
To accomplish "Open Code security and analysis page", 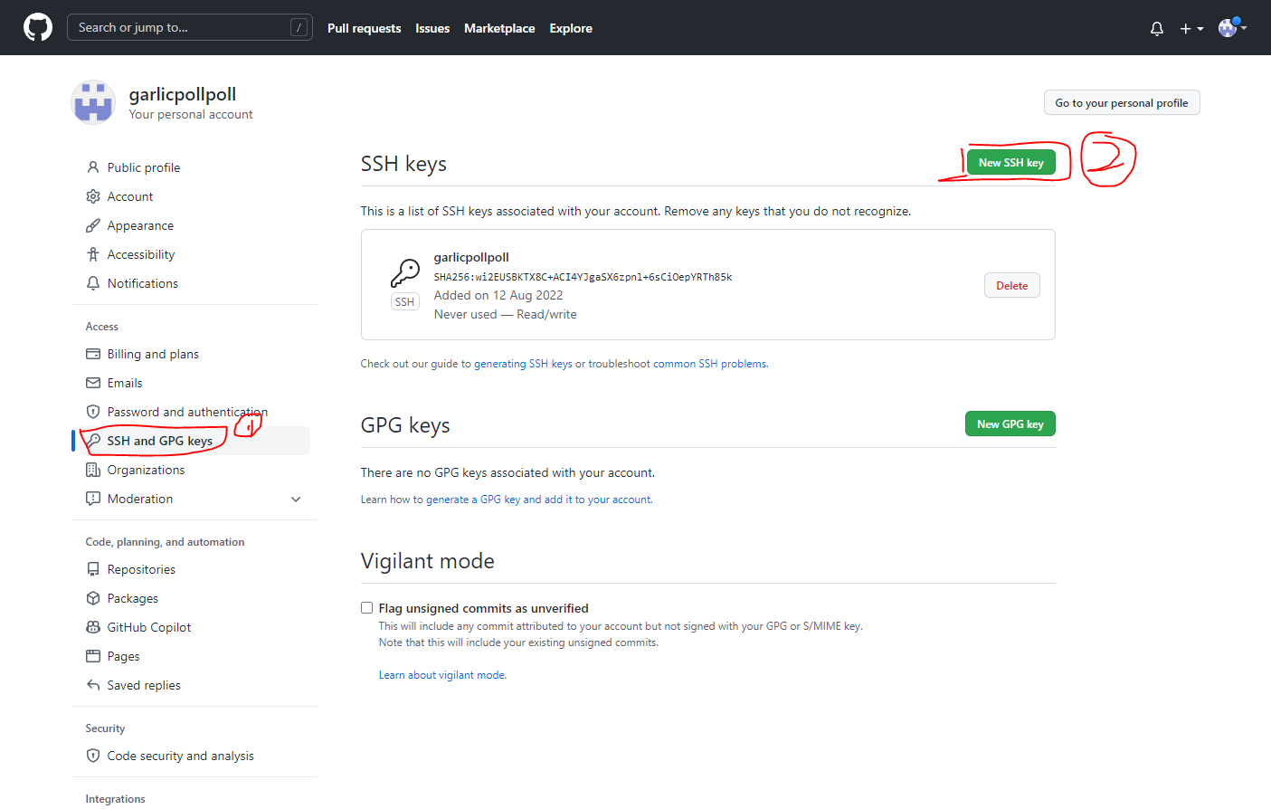I will 180,756.
